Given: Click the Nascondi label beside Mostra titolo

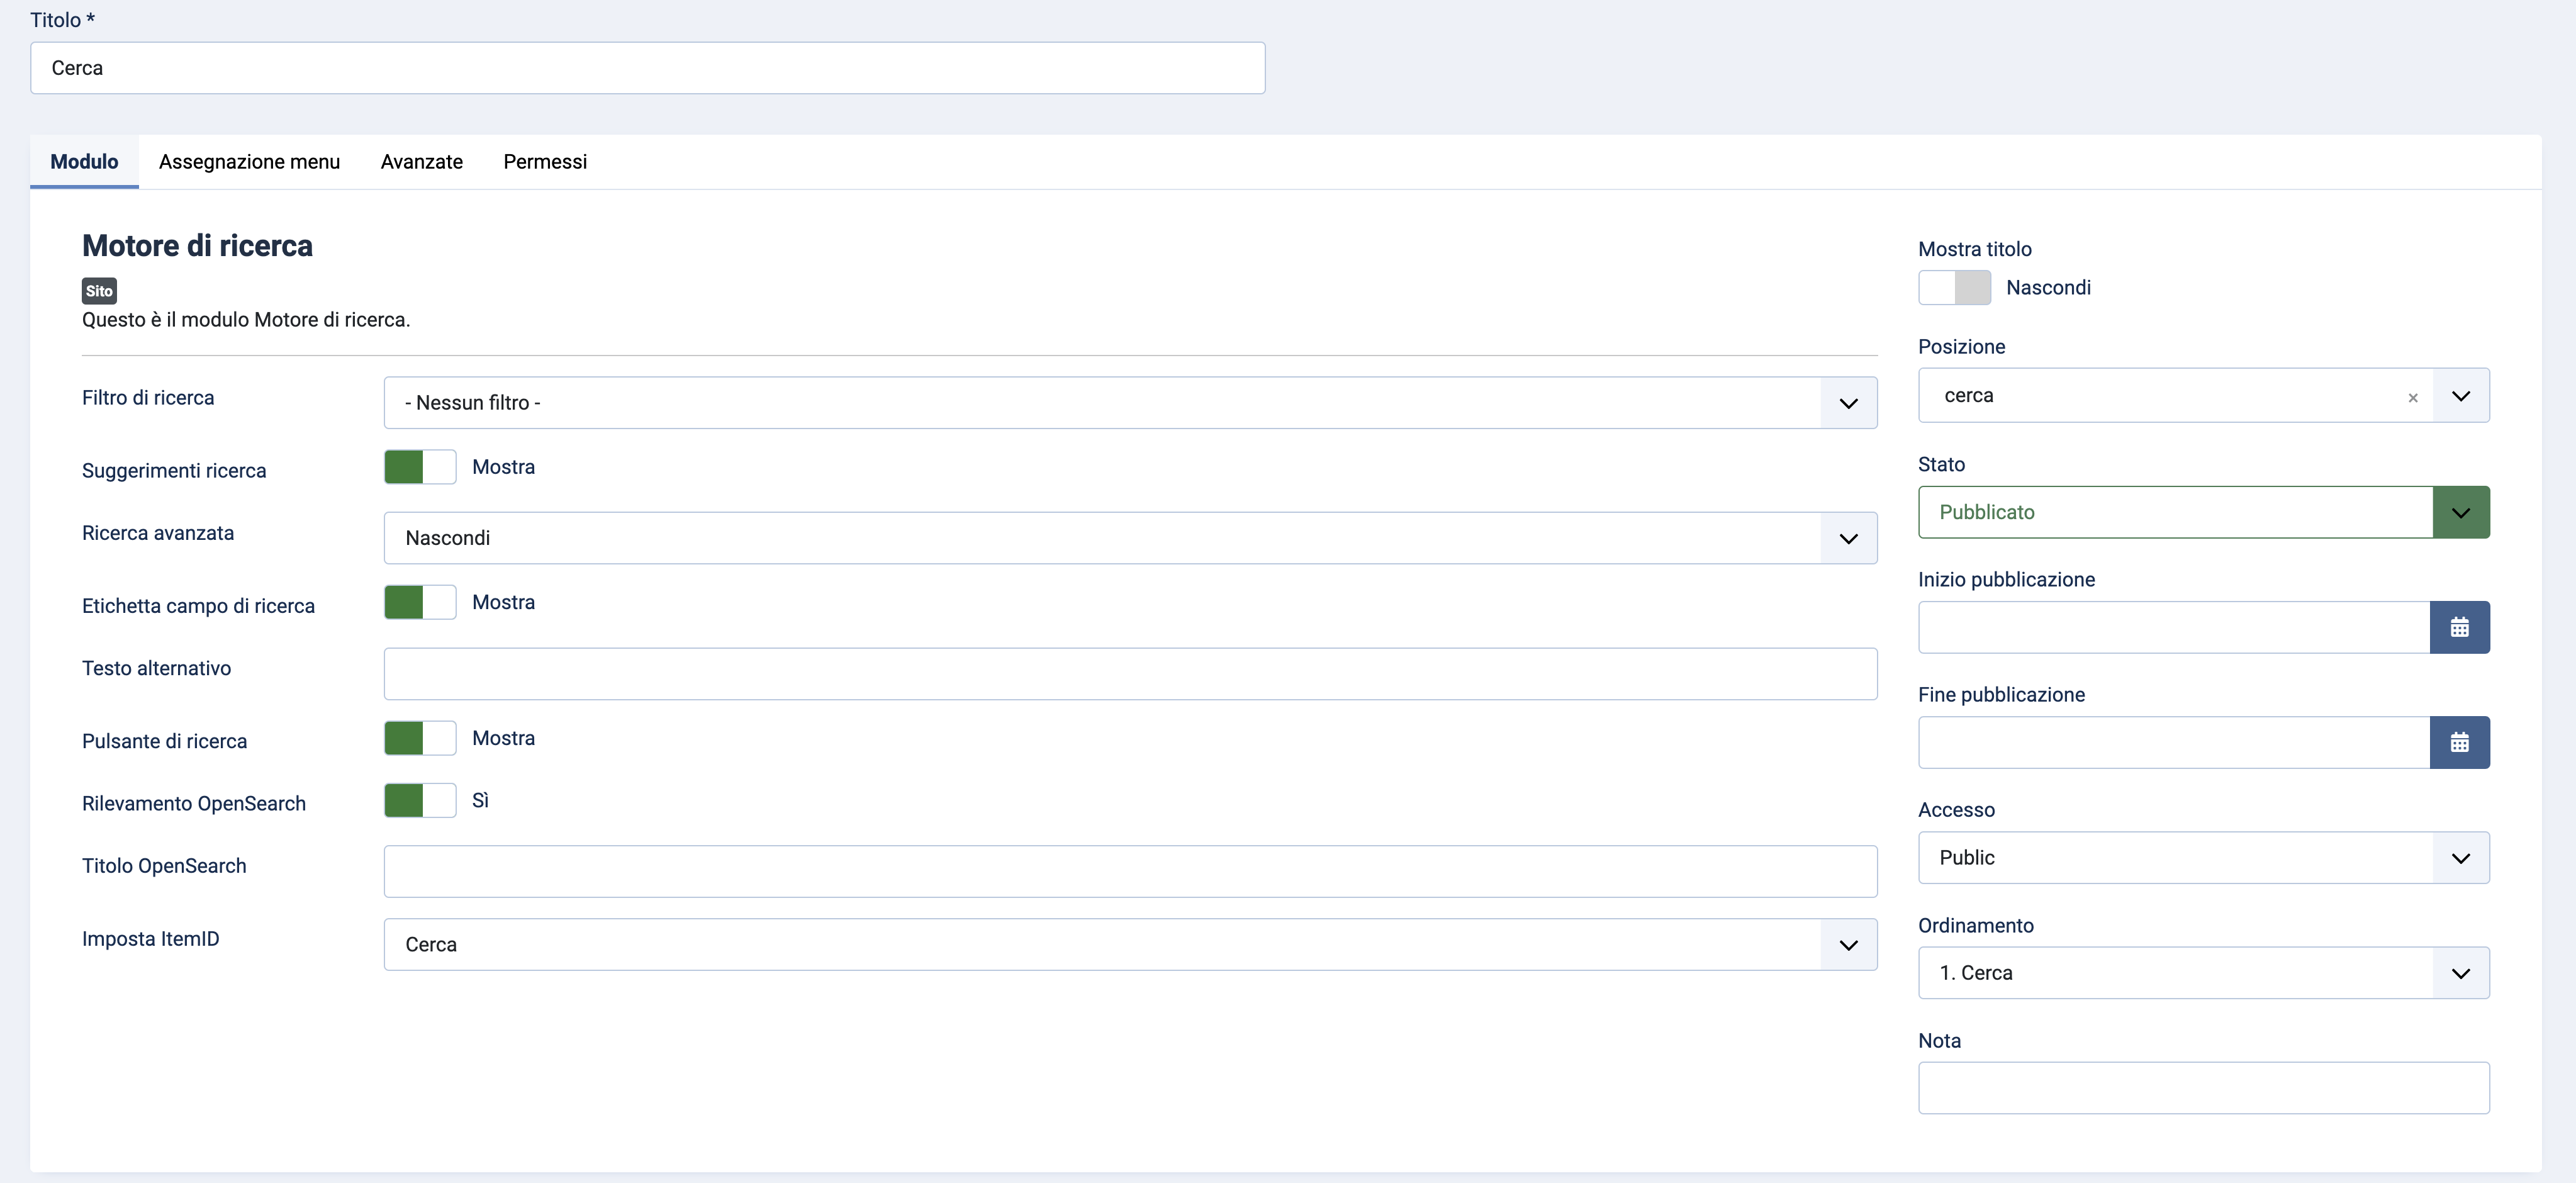Looking at the screenshot, I should click(2048, 287).
